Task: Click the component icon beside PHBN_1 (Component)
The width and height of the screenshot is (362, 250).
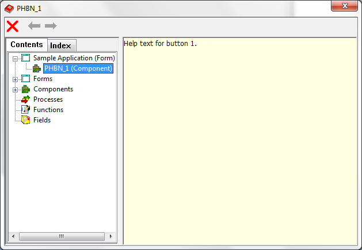Action: (37, 68)
